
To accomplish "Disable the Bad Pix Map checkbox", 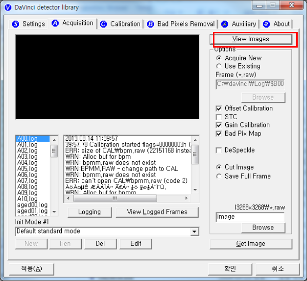I will 219,134.
